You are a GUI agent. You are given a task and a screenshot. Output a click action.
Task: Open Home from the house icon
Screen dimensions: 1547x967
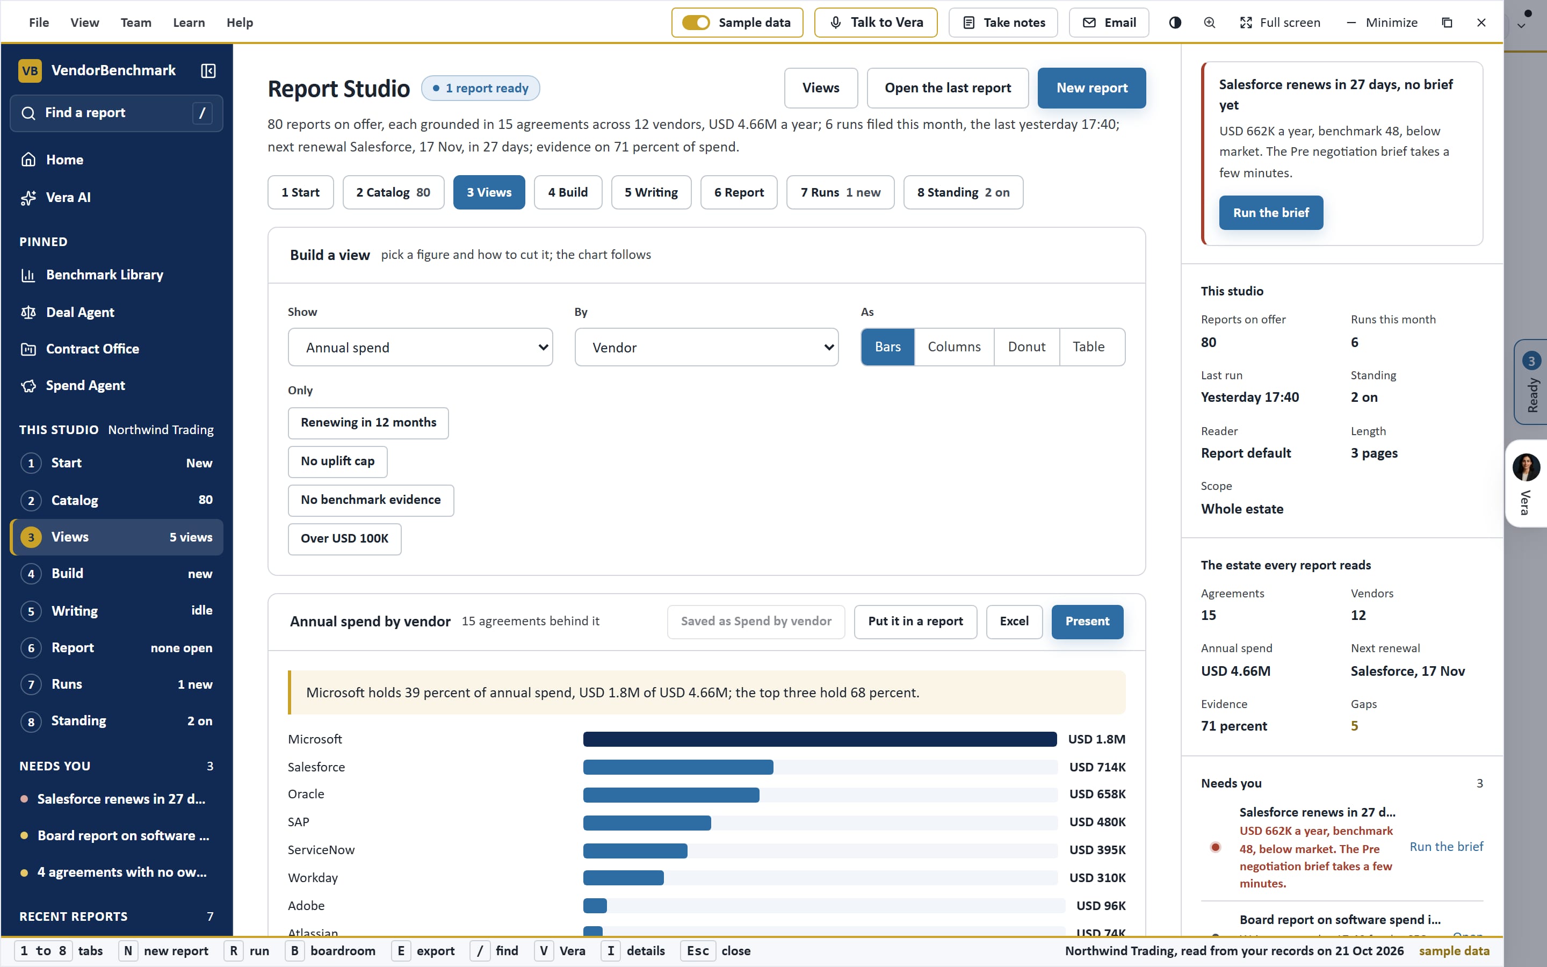click(x=28, y=159)
